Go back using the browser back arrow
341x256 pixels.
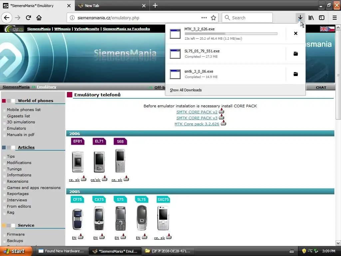pos(7,18)
